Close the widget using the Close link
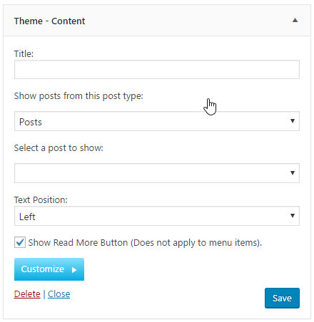This screenshot has height=322, width=314. [59, 294]
